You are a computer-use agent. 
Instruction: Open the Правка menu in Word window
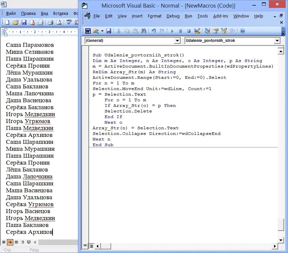28,14
